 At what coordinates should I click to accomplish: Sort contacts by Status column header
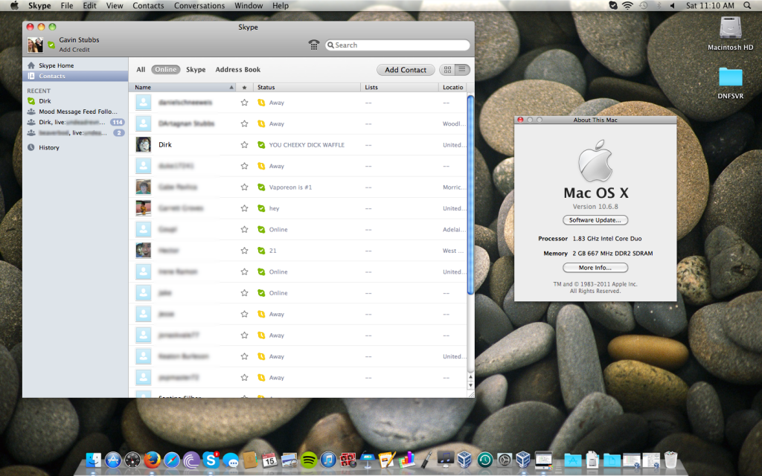point(307,88)
